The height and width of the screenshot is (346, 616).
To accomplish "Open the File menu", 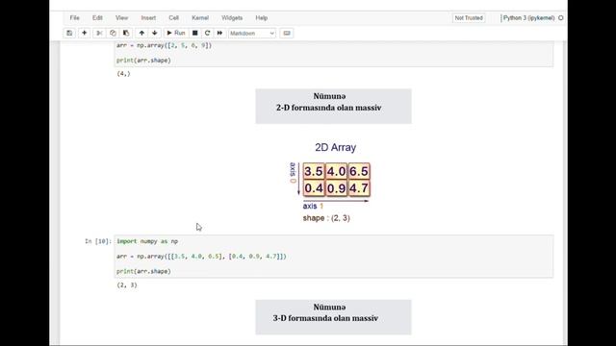I will 75,18.
